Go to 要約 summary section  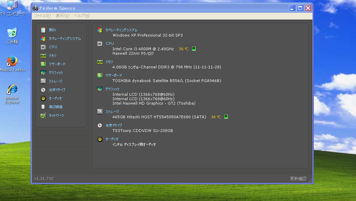click(52, 30)
